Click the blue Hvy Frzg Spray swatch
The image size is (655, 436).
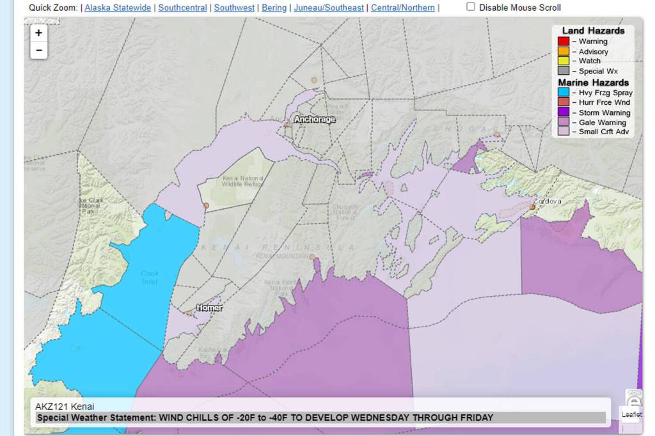[563, 93]
